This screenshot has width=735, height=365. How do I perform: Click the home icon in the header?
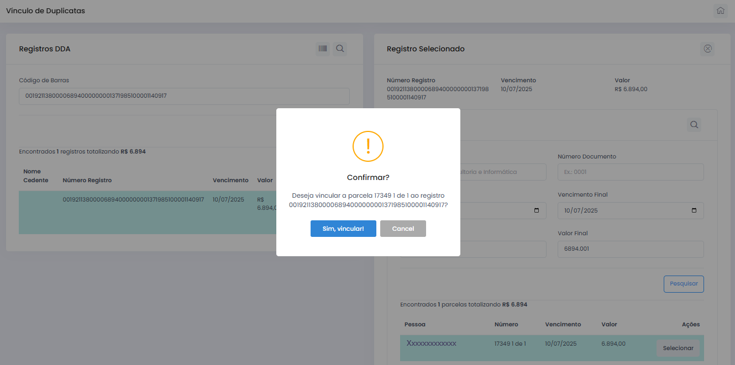(x=720, y=10)
